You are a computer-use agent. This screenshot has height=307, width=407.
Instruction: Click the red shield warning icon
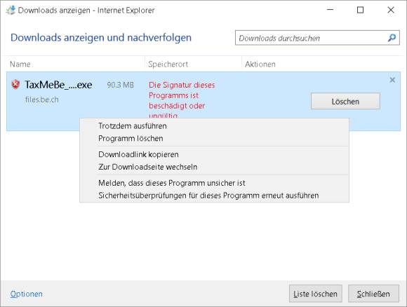pos(15,85)
